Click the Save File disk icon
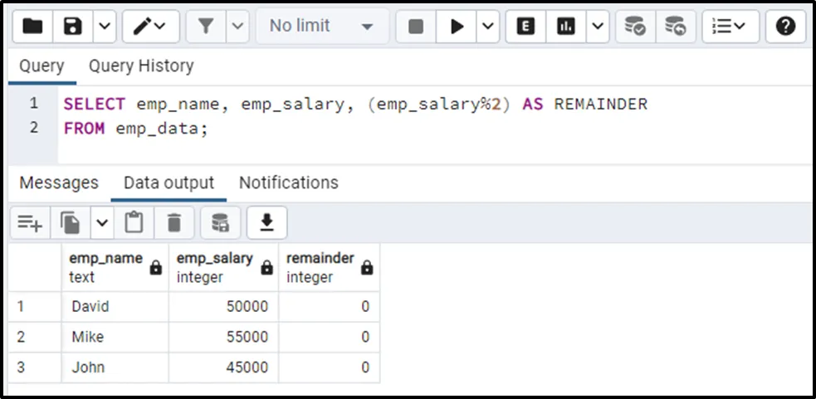 (74, 27)
